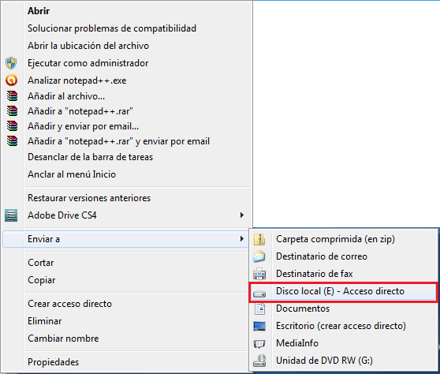Click the Adobe Drive CS4 icon

pyautogui.click(x=11, y=215)
